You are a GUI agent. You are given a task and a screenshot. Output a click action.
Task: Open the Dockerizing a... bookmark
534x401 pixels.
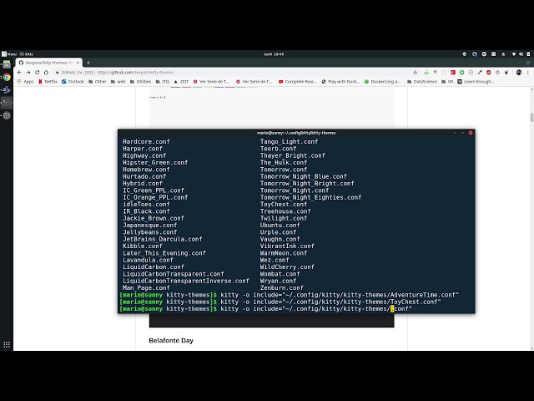[x=382, y=82]
